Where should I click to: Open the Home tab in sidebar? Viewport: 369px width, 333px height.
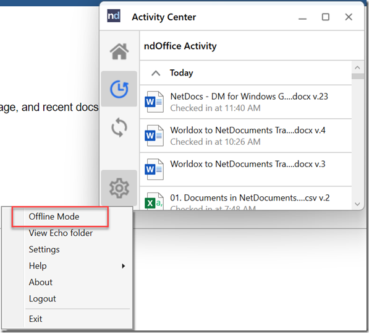click(119, 51)
